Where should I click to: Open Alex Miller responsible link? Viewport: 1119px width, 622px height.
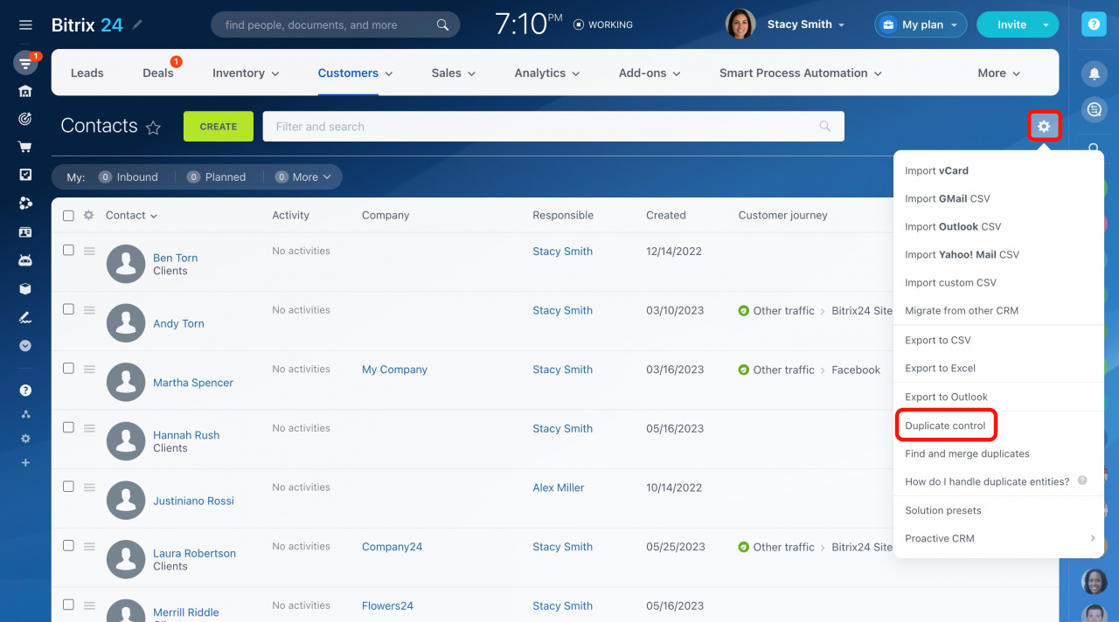[x=559, y=487]
